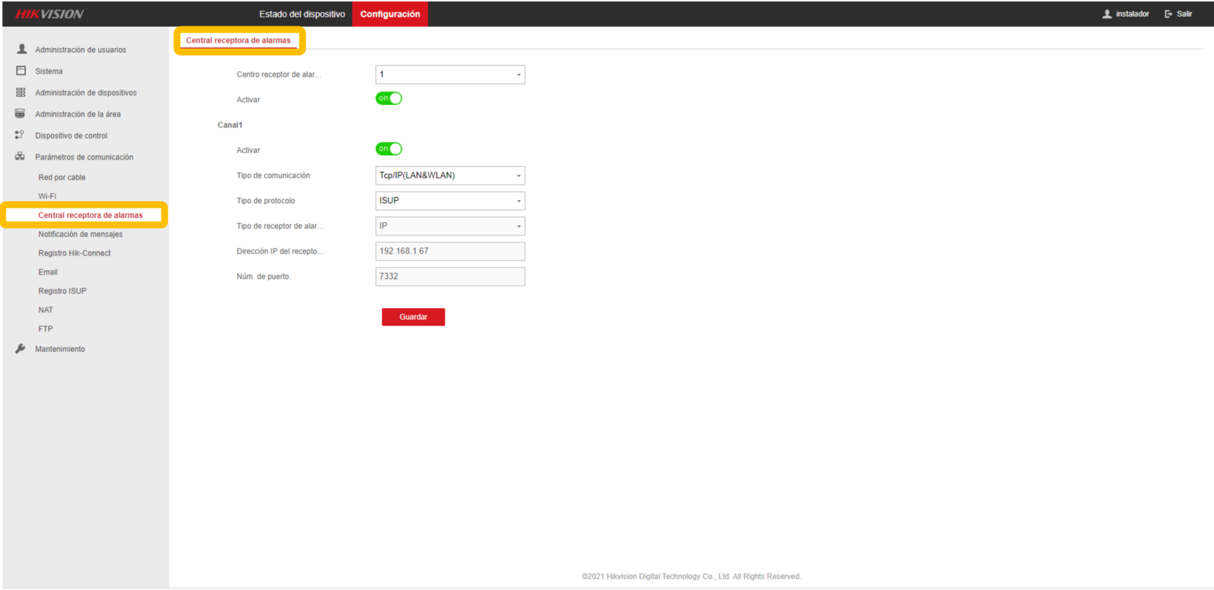The height and width of the screenshot is (590, 1214).
Task: Expand the Tipo de protocolo ISUP dropdown
Action: pos(450,200)
